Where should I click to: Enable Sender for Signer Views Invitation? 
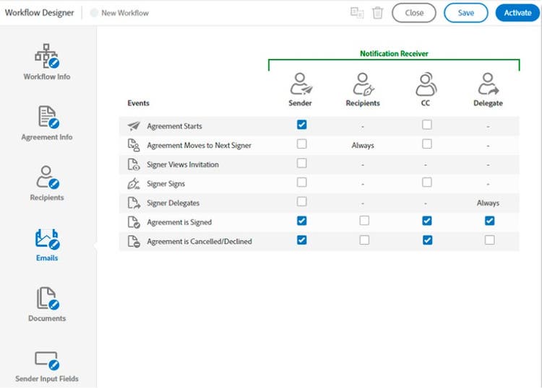point(301,164)
